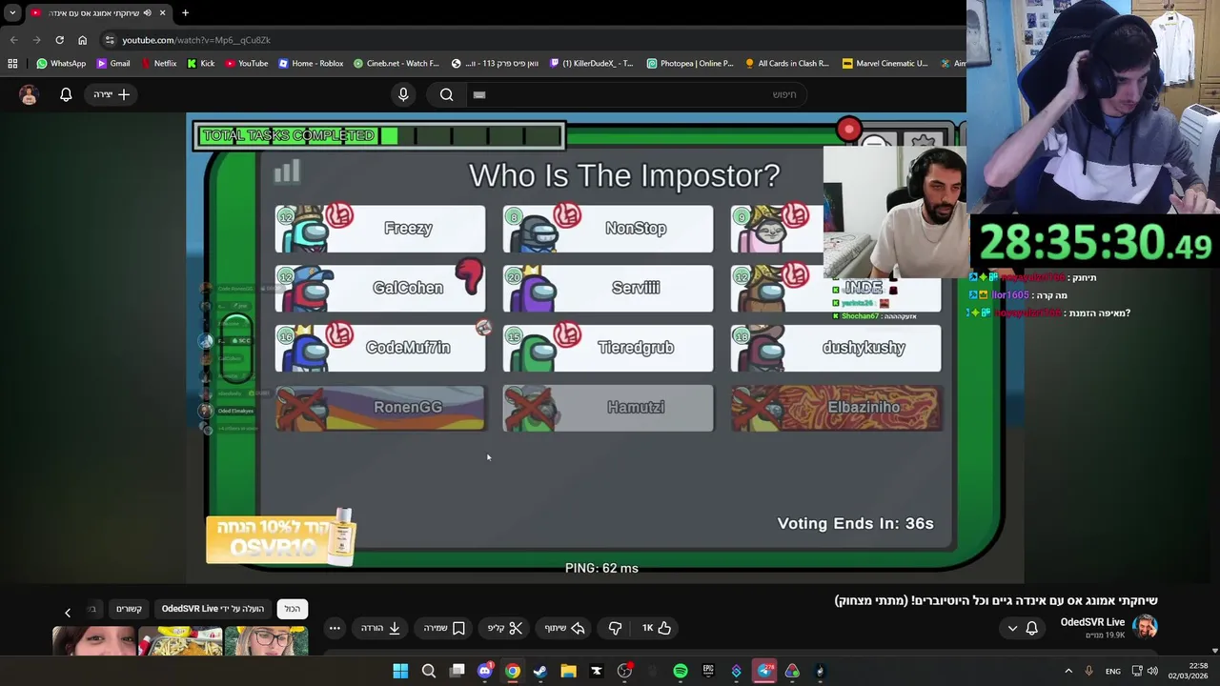Open ENG language input switcher
This screenshot has height=686, width=1220.
(x=1113, y=671)
